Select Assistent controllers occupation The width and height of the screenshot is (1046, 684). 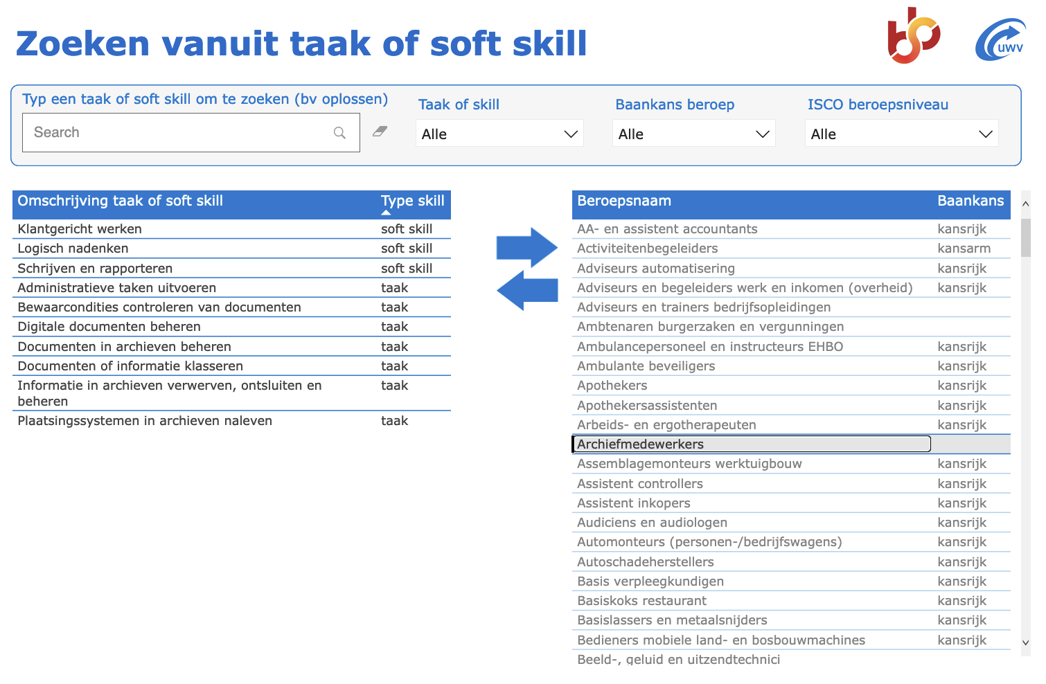click(791, 484)
